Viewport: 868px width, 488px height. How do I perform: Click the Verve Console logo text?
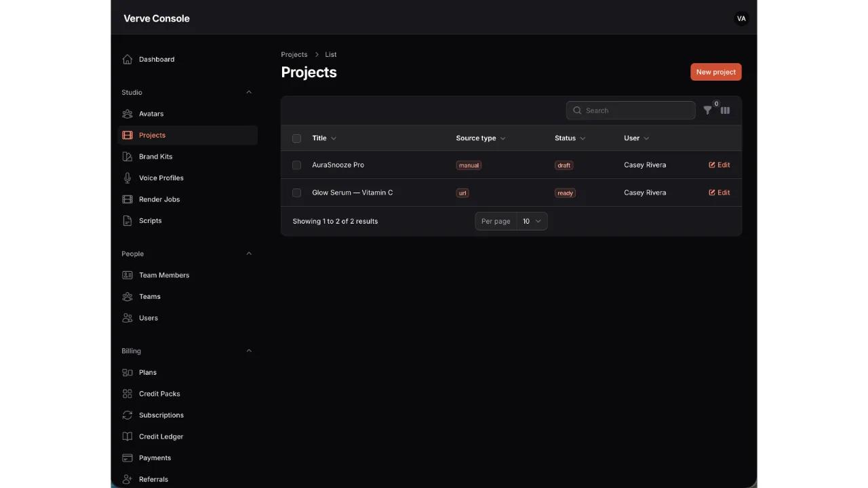[x=157, y=18]
